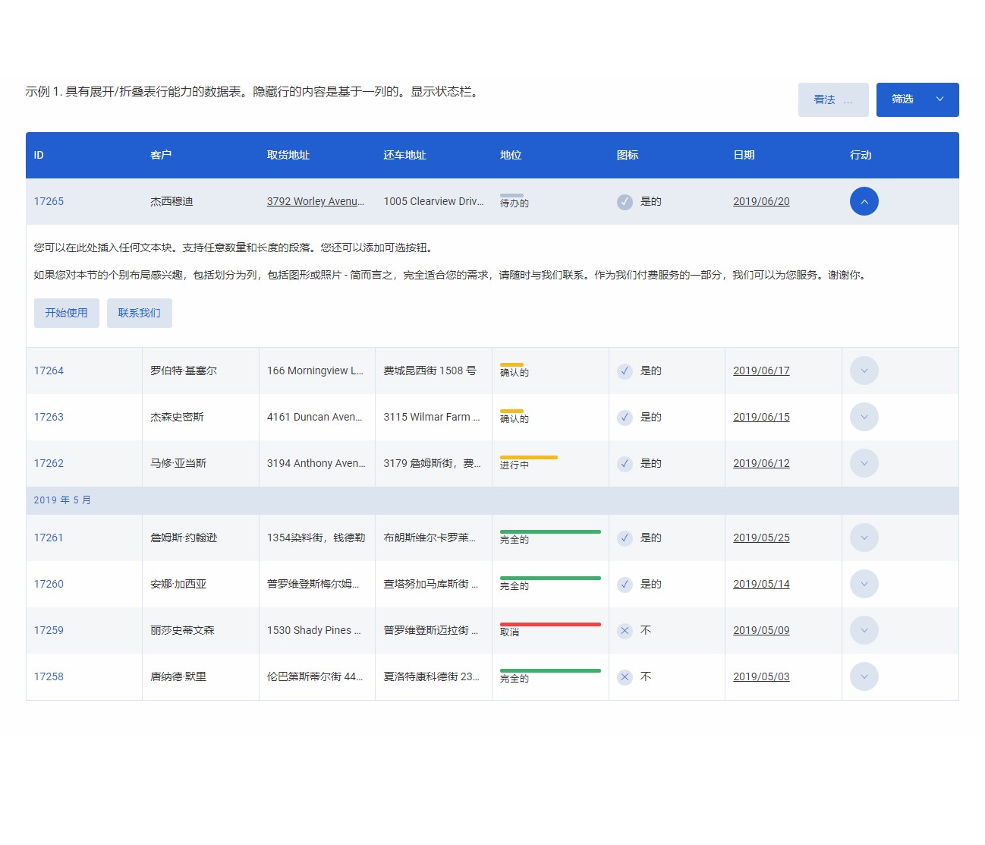Image resolution: width=985 pixels, height=845 pixels.
Task: Open the 筛选 filter dropdown
Action: [x=917, y=99]
